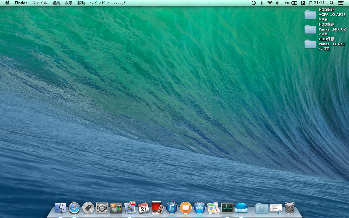Open the App Store from the Dock
This screenshot has height=218, width=349.
click(200, 208)
